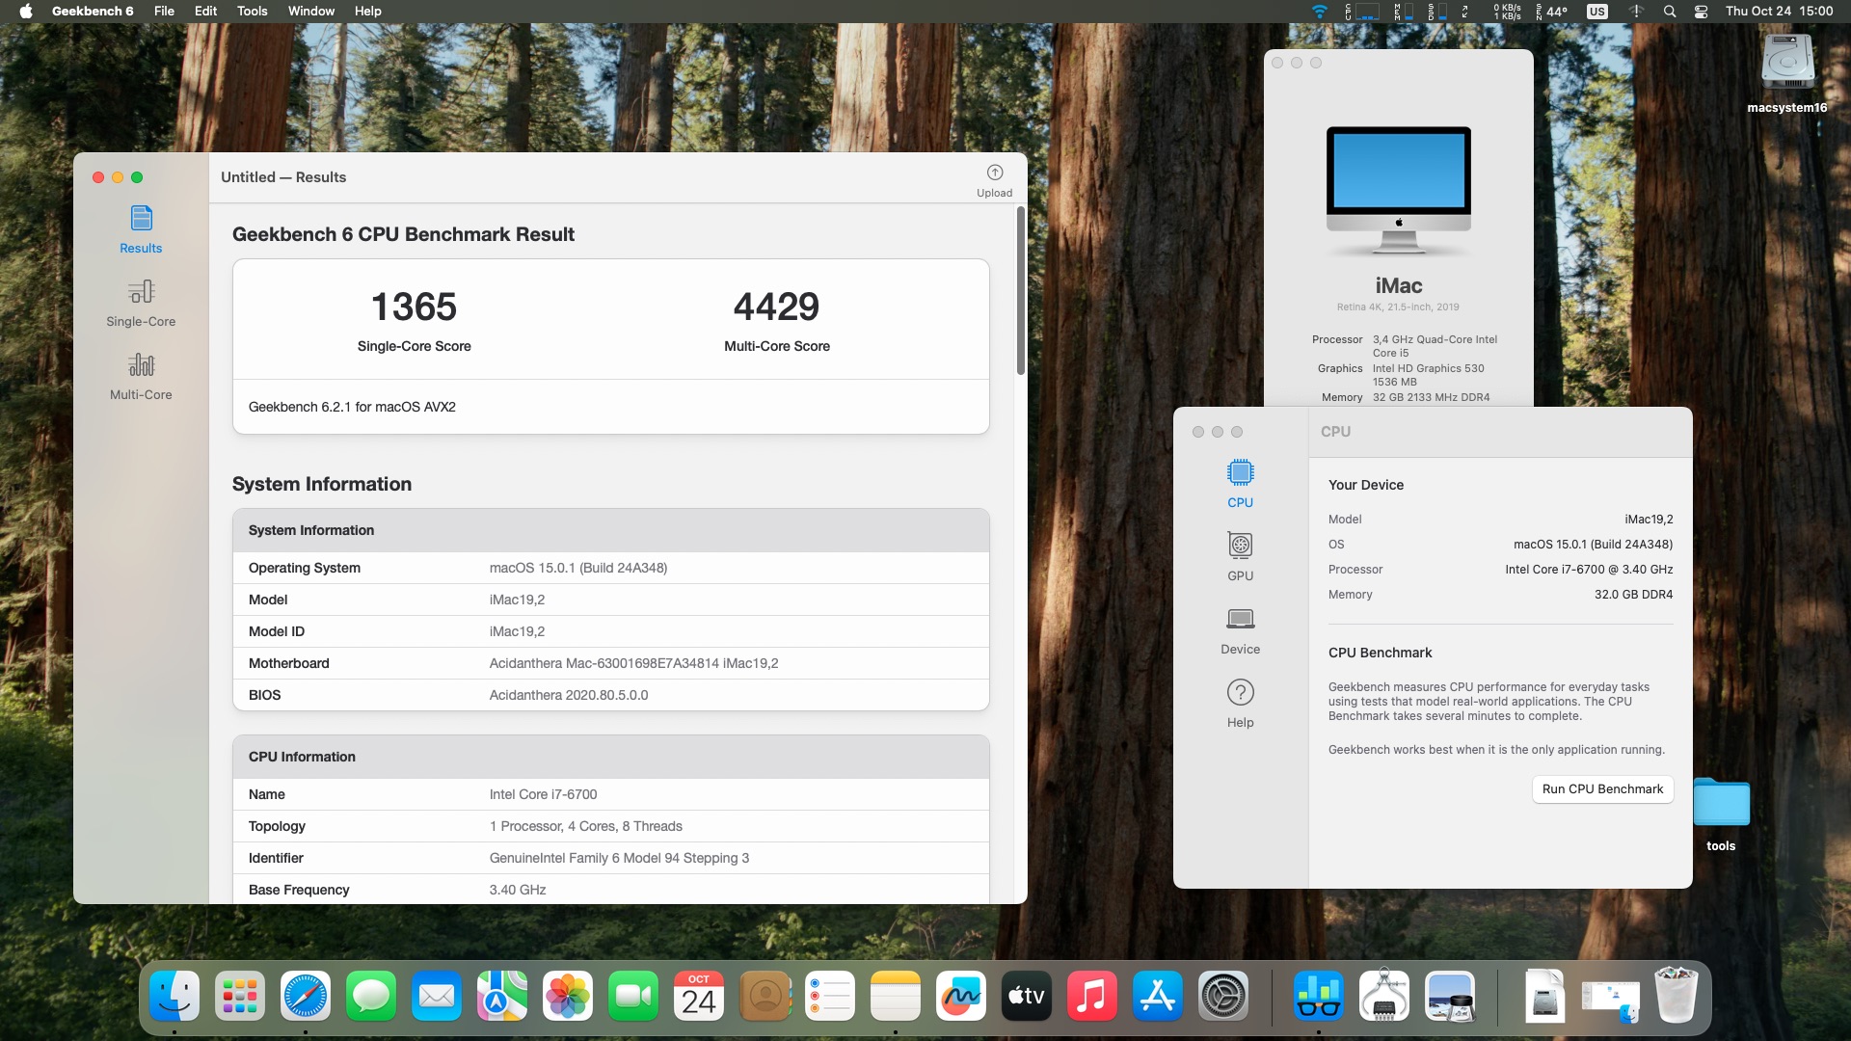
Task: Click the 4429 Multi-Core Score value
Action: (776, 307)
